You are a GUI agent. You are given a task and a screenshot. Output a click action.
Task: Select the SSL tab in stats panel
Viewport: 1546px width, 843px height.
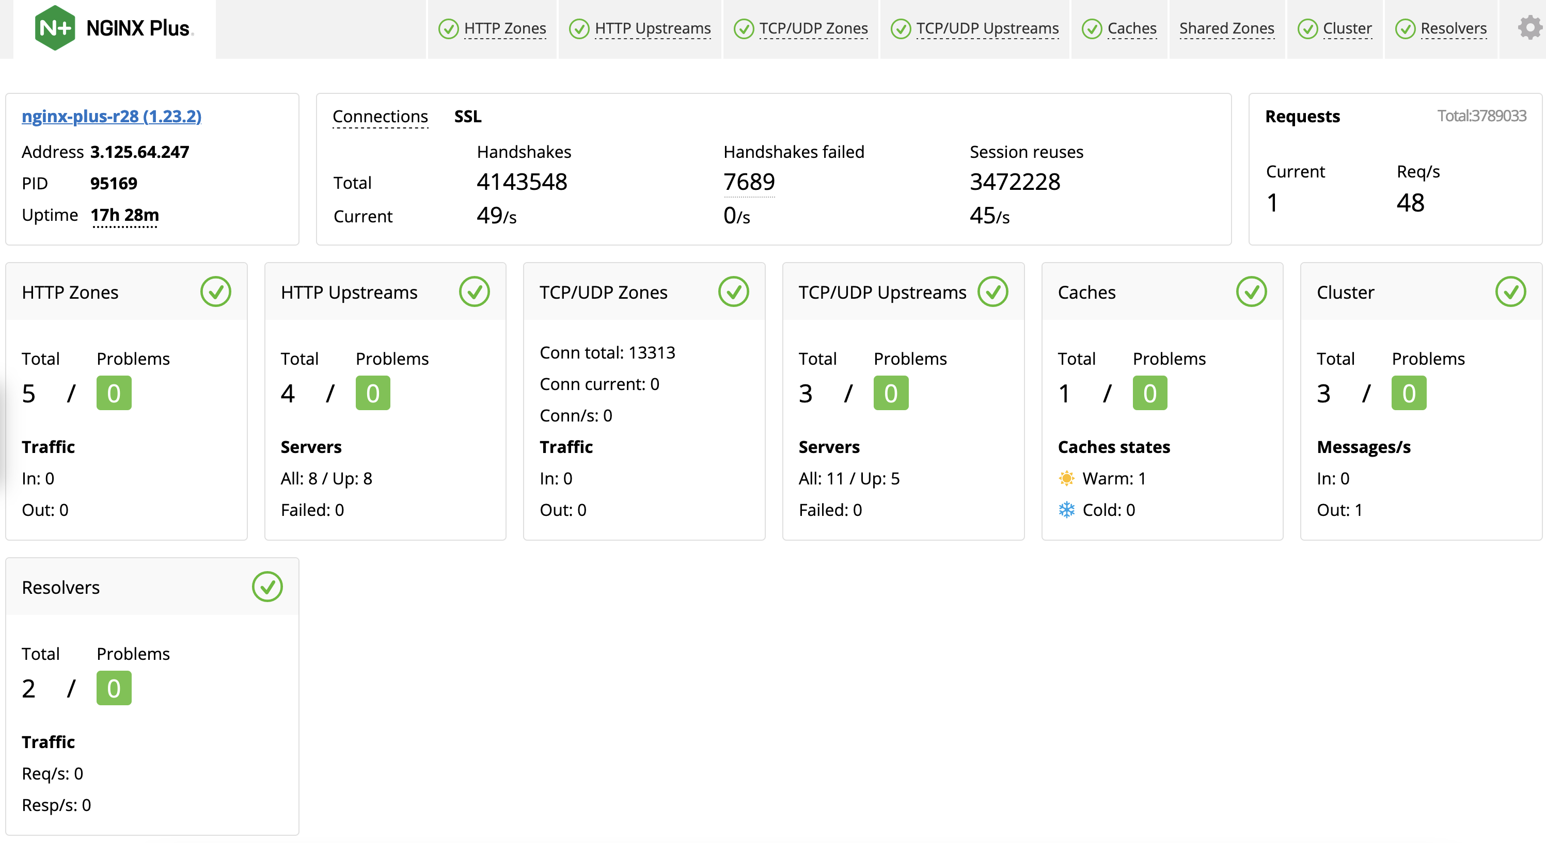tap(467, 116)
